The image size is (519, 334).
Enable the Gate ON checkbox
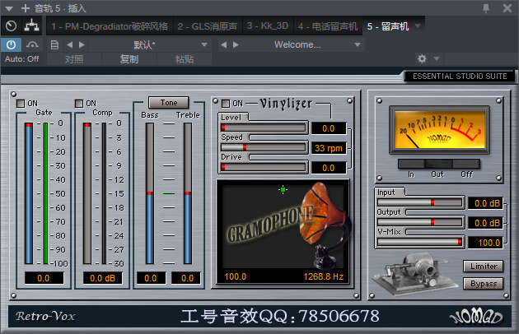[x=21, y=104]
